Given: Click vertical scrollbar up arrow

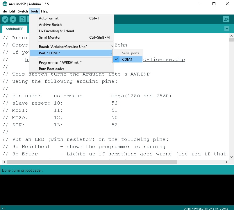Looking at the screenshot, I should [x=231, y=36].
